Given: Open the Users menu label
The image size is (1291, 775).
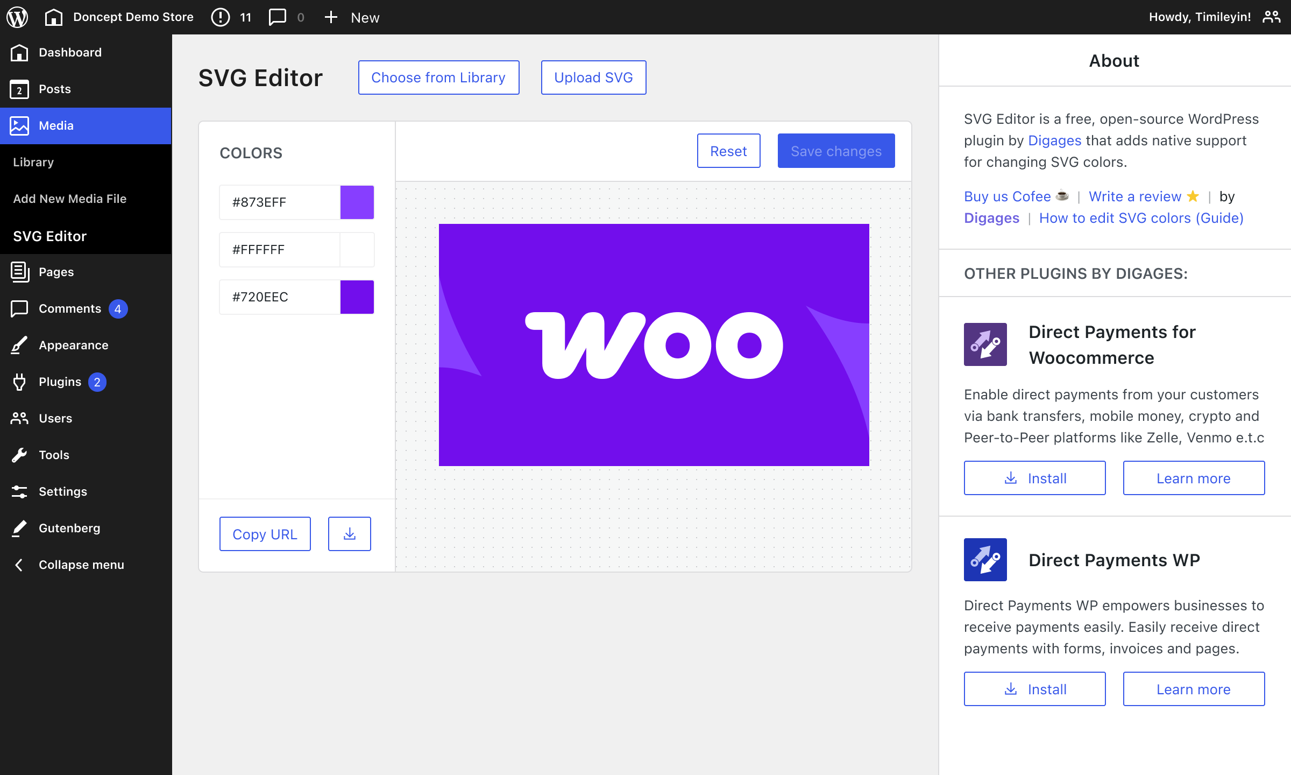Looking at the screenshot, I should (55, 418).
